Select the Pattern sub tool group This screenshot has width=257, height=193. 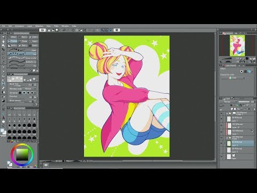pyautogui.click(x=12, y=41)
